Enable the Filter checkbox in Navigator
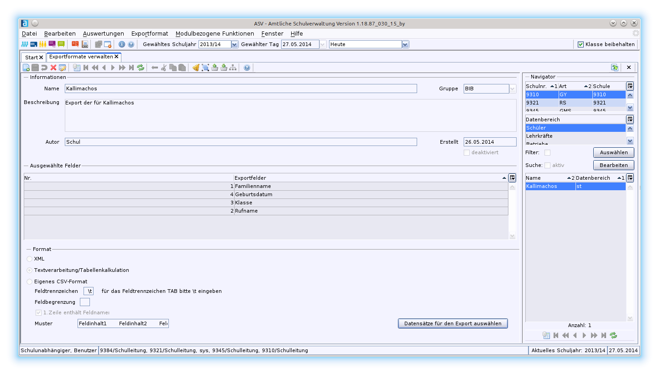The image size is (659, 375). tap(547, 152)
